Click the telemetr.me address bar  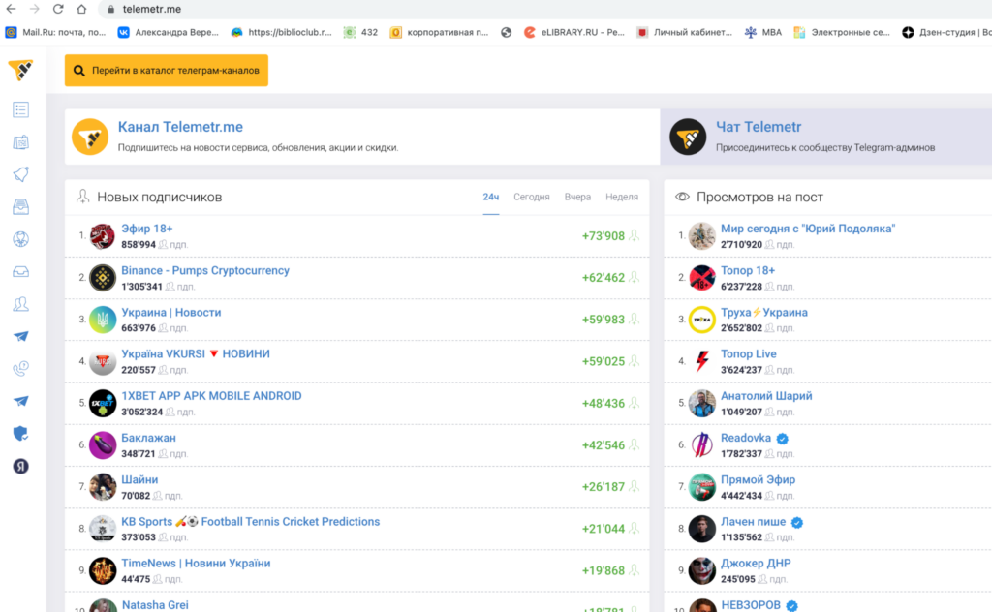click(544, 9)
